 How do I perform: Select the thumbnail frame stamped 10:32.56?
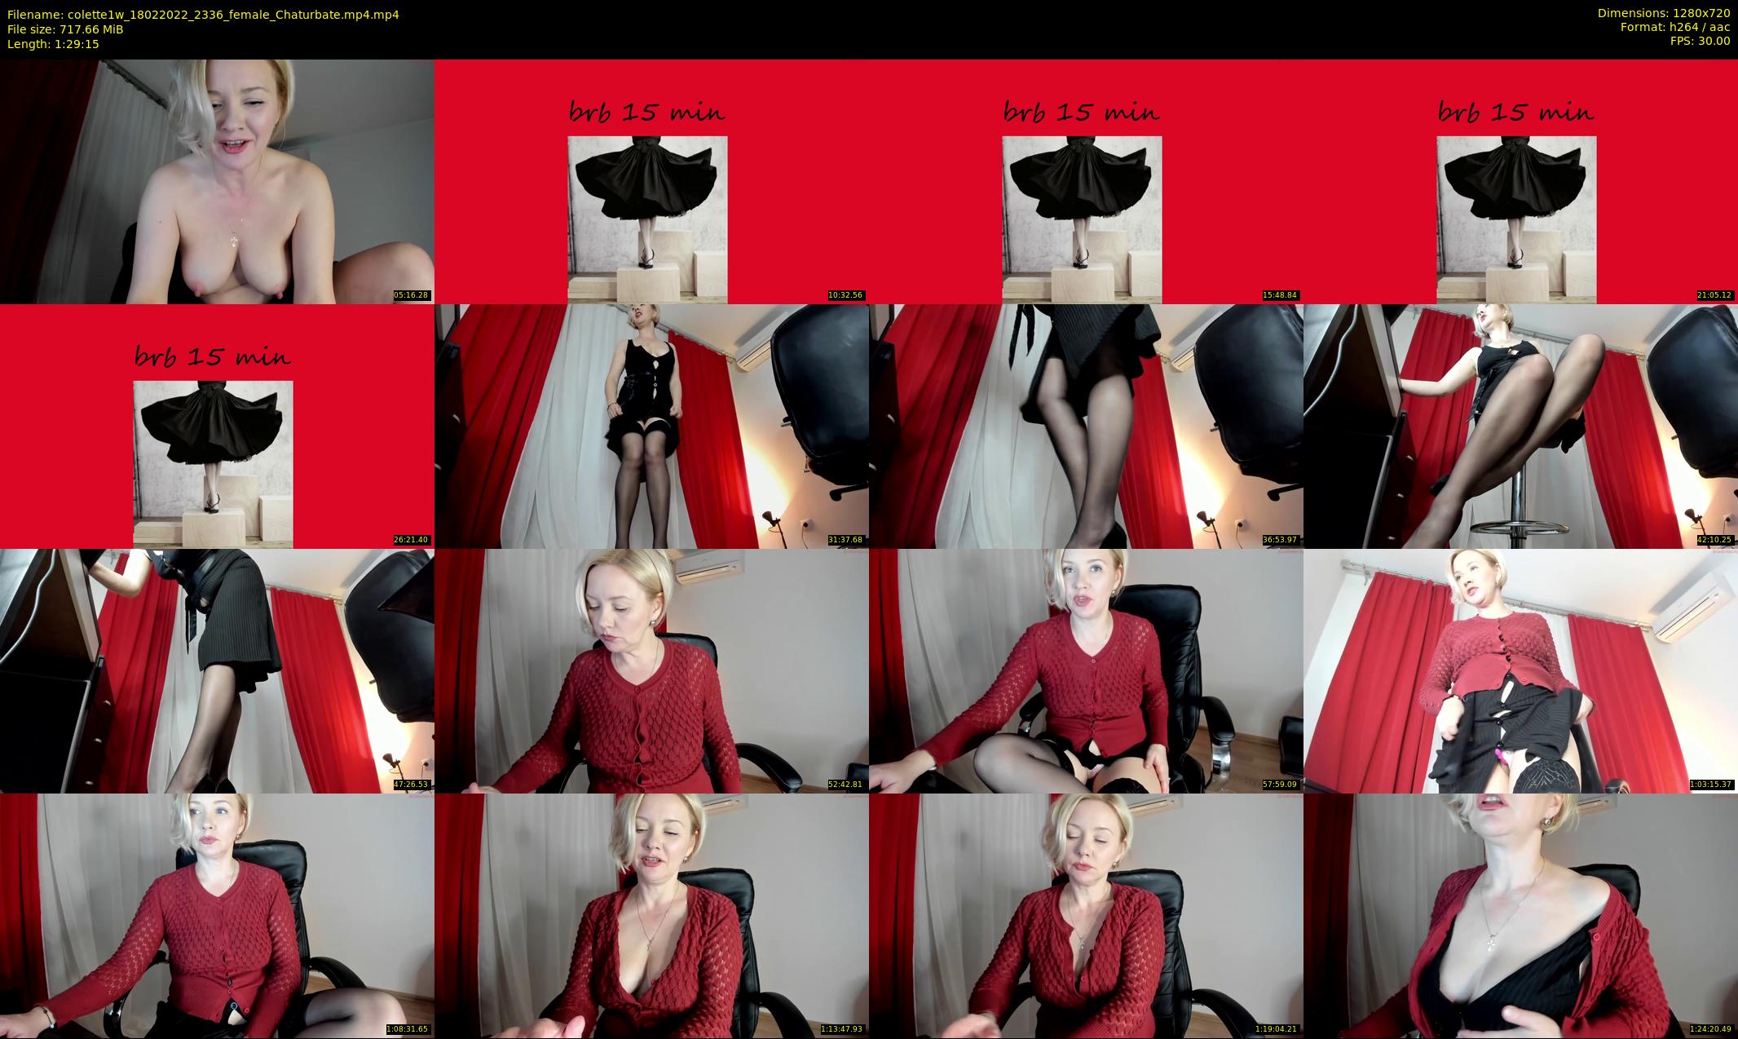651,182
